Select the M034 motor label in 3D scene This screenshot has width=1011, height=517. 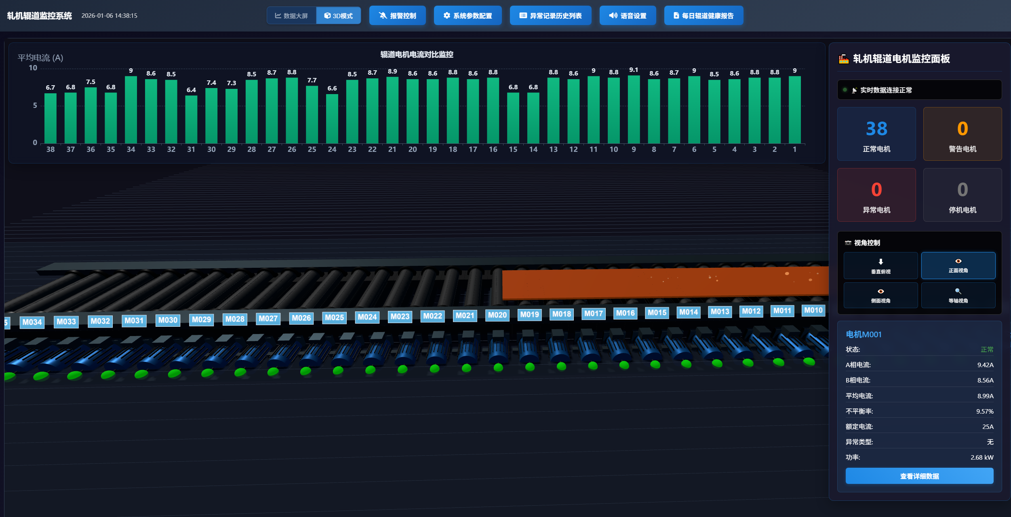click(32, 322)
